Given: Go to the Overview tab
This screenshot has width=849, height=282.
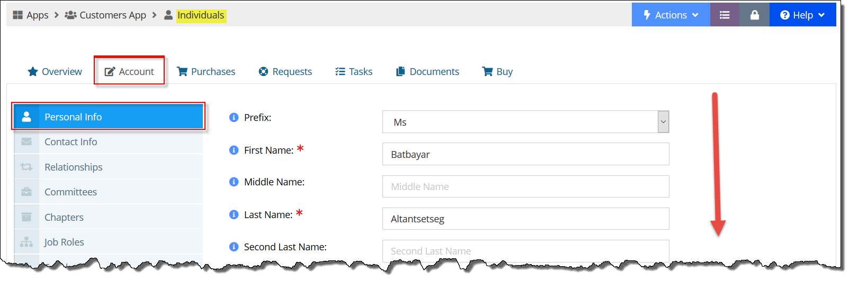Looking at the screenshot, I should (55, 71).
